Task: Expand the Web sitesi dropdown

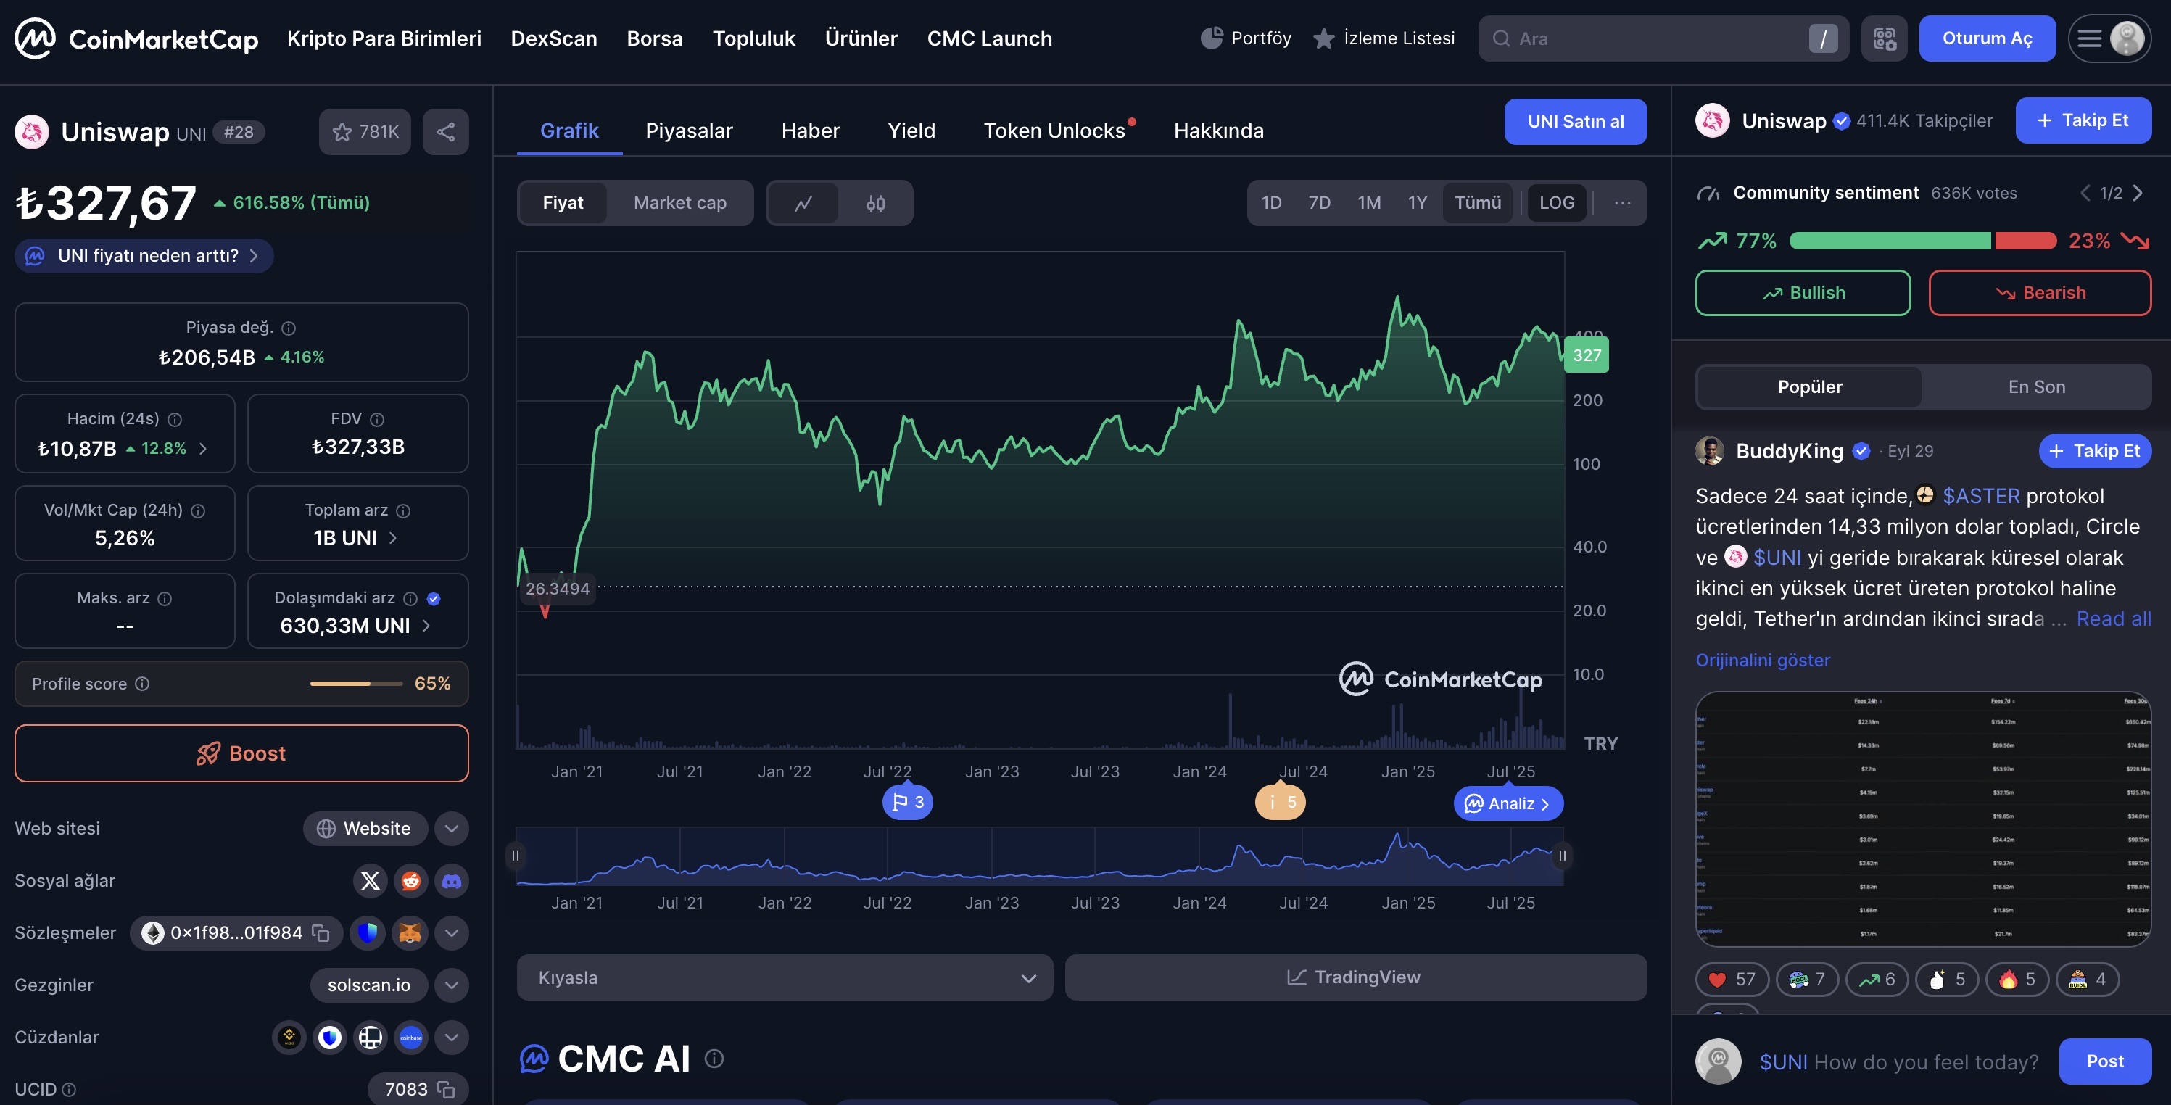Action: tap(452, 829)
